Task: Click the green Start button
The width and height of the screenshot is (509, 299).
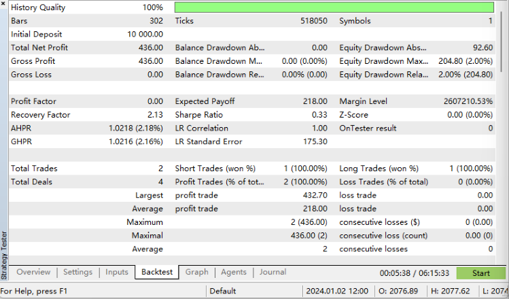Action: click(480, 273)
